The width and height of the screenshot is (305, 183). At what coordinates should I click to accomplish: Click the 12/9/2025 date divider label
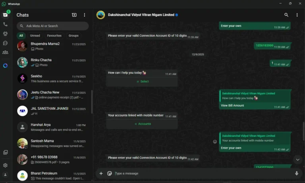198,55
